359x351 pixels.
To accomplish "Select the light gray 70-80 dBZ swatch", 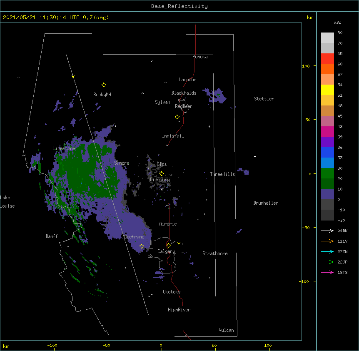I will coord(327,38).
